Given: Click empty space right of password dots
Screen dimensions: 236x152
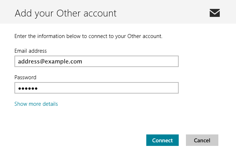Looking at the screenshot, I should coord(108,88).
